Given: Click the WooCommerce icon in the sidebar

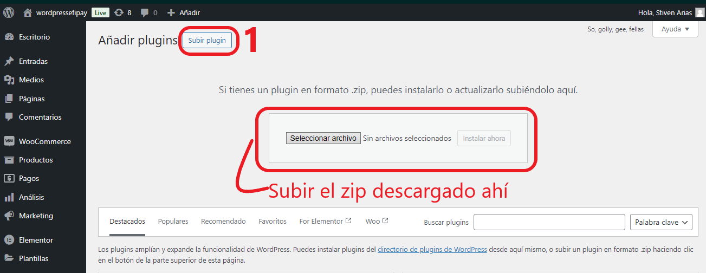Looking at the screenshot, I should [9, 141].
